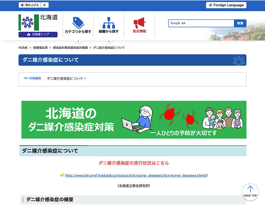Click PAGE TOP arrow button
Screen dimensions: 265x206
click(x=250, y=192)
